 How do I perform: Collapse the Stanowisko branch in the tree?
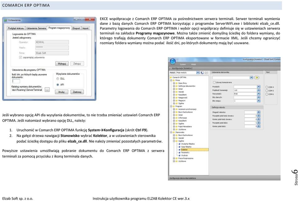[171, 132]
